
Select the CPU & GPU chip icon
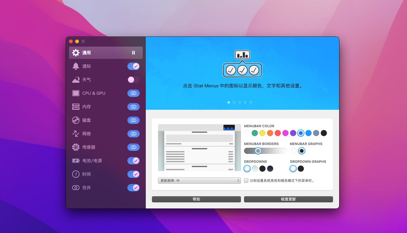(76, 93)
